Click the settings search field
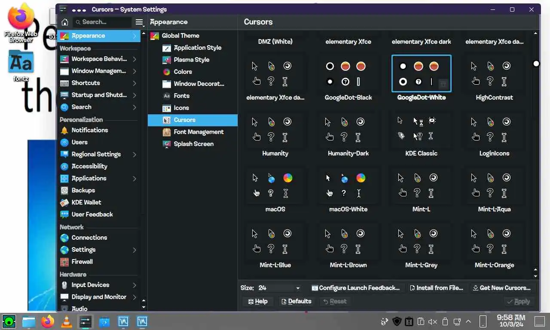This screenshot has height=330, width=550. (x=102, y=22)
